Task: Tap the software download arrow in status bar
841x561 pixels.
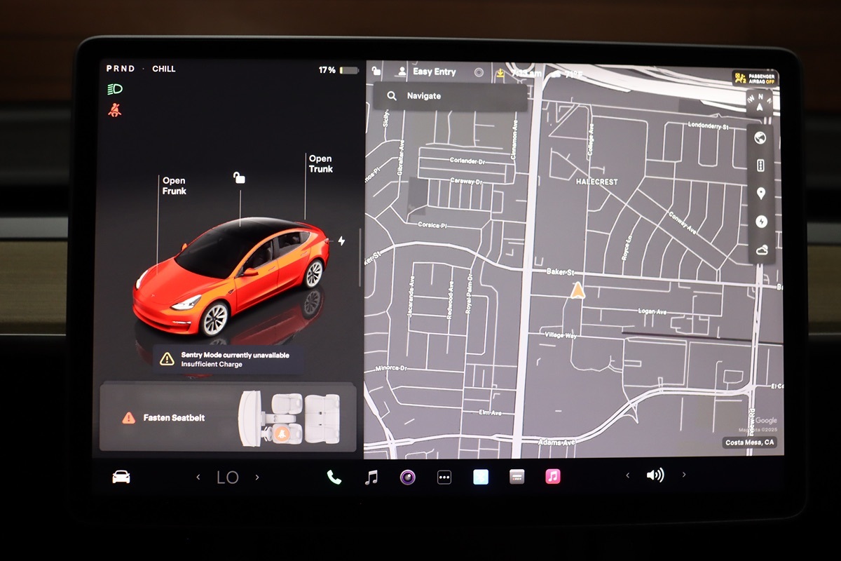Action: pos(500,72)
